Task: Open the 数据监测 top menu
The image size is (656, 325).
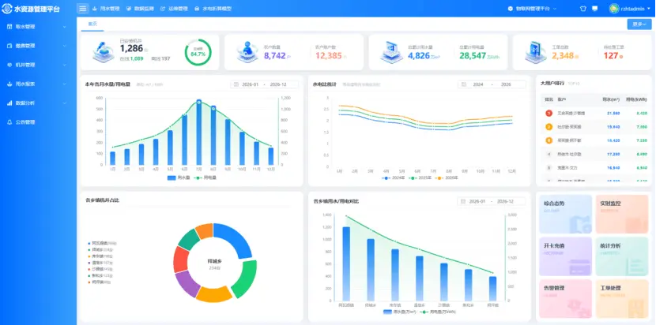Action: point(140,9)
